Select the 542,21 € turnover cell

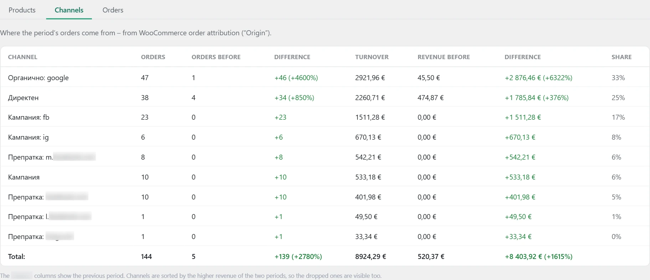[368, 157]
